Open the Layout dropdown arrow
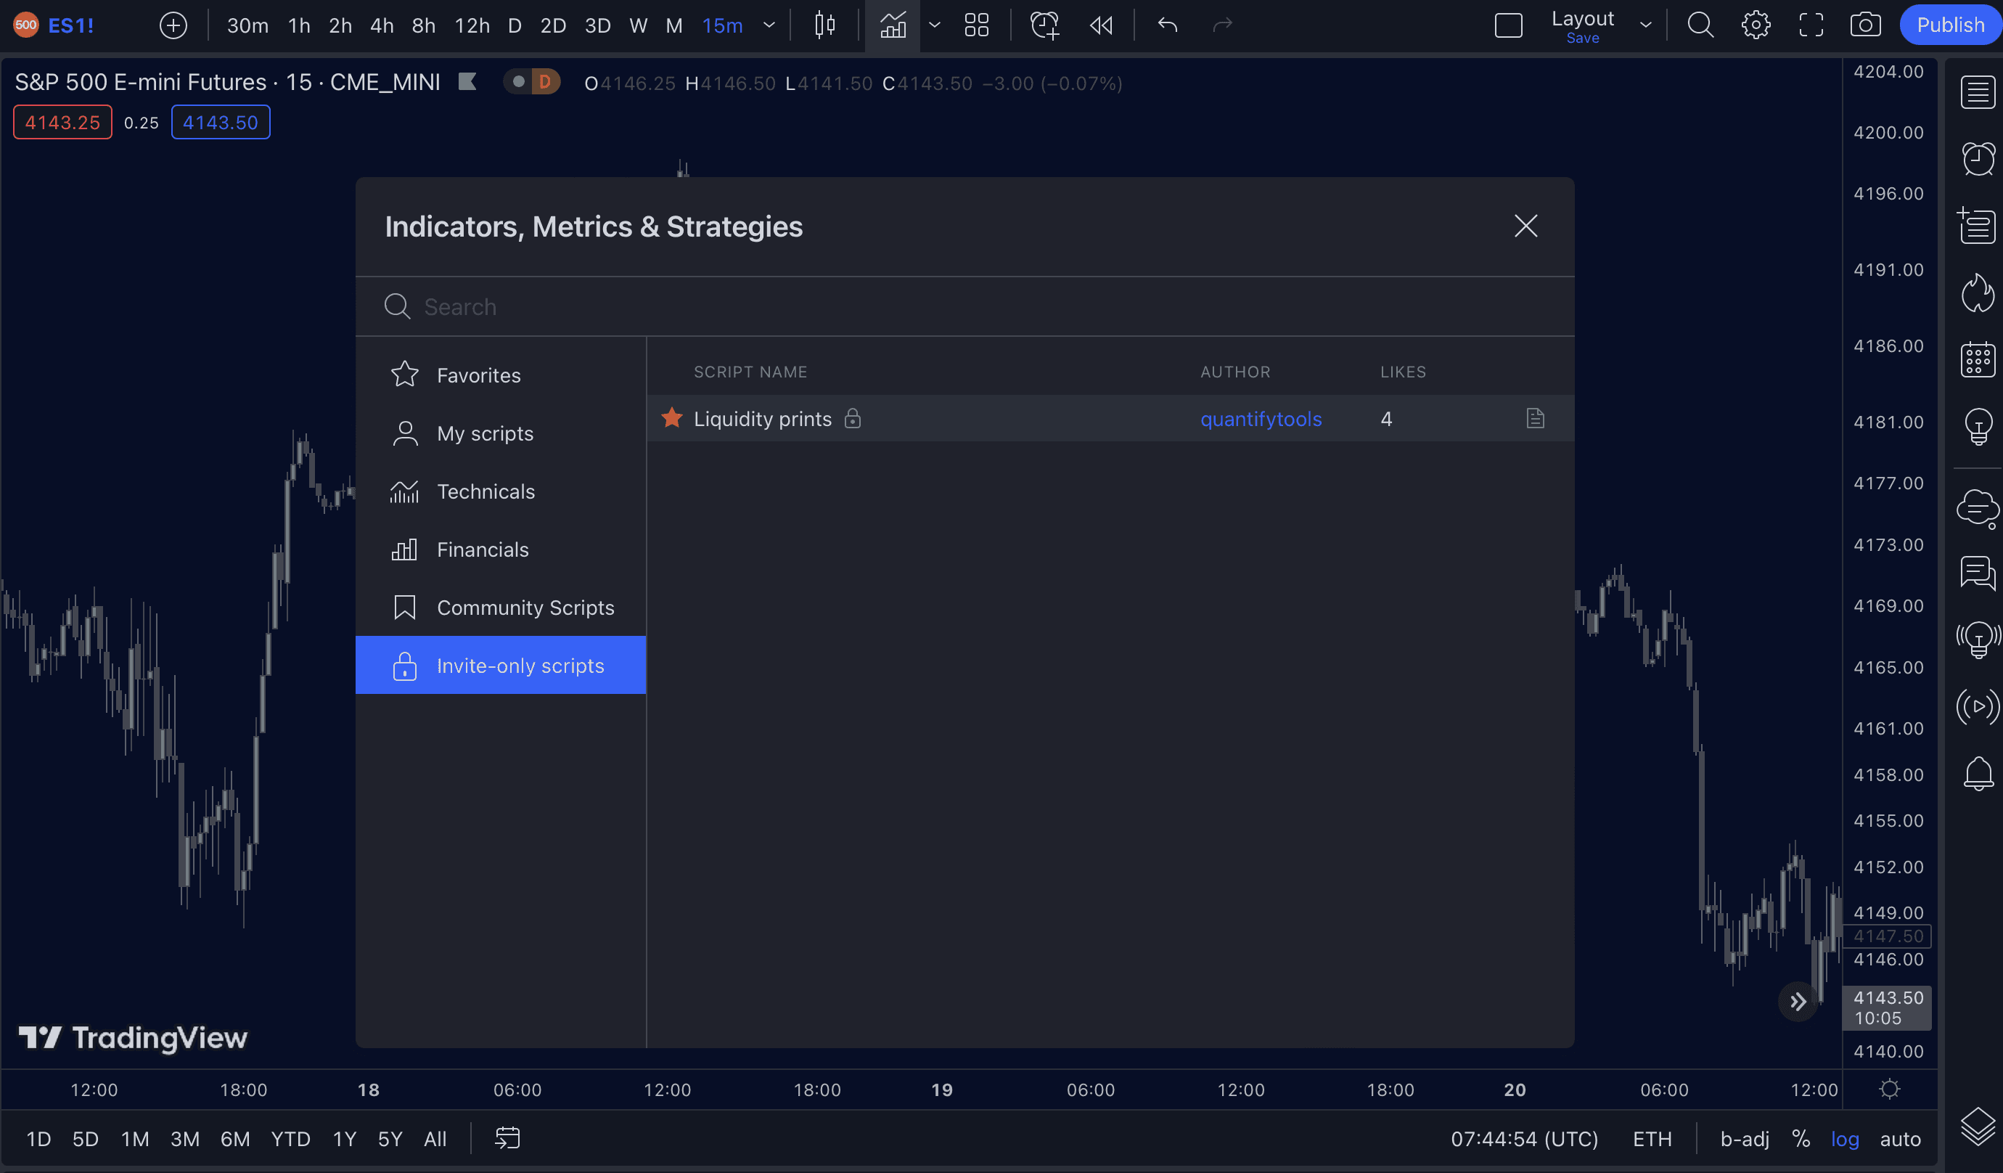The width and height of the screenshot is (2003, 1173). pyautogui.click(x=1645, y=25)
